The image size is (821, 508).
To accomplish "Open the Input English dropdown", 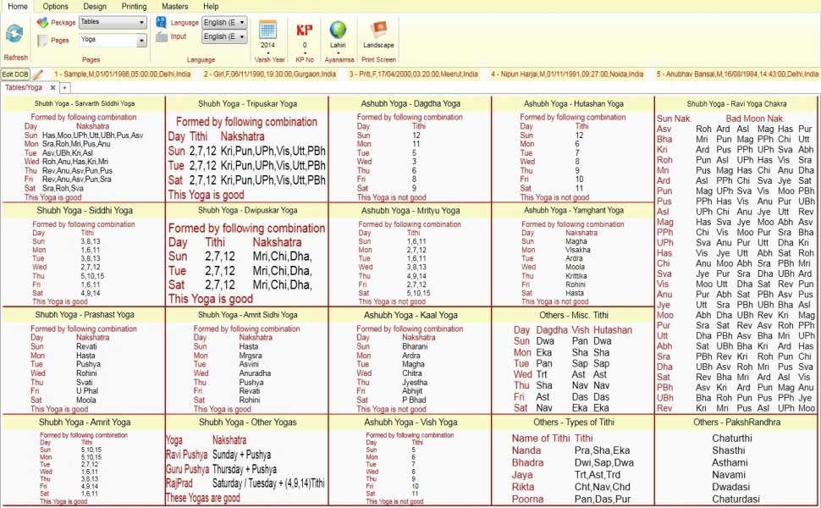I will [x=242, y=36].
